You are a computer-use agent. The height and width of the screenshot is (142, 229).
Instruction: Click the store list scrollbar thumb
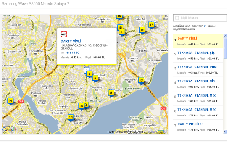click(225, 48)
